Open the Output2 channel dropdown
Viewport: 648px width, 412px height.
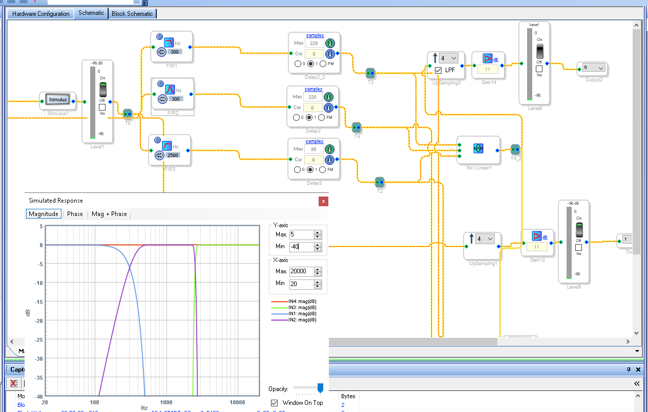pos(594,67)
